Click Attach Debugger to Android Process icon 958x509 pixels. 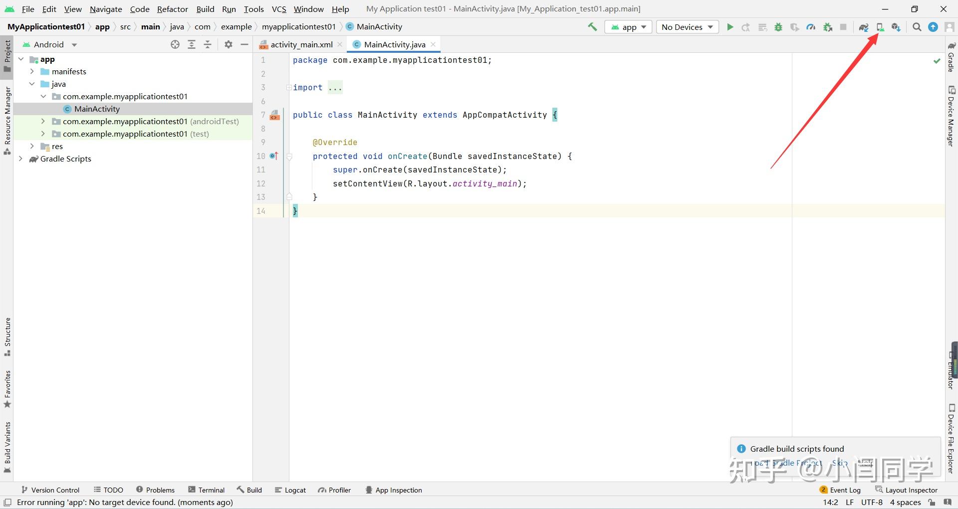click(827, 27)
